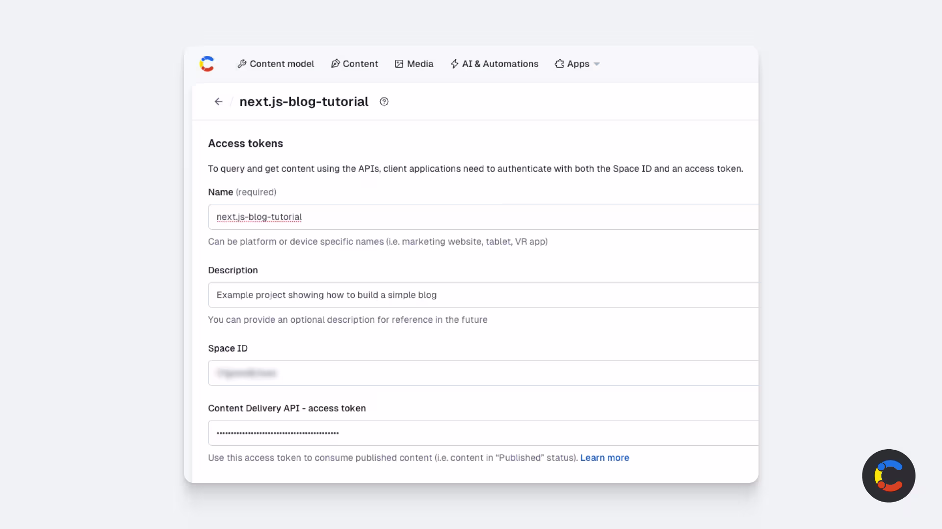Open the Content section

355,64
